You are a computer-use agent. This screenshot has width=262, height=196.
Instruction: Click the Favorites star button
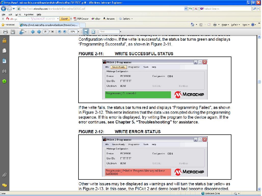8,25
